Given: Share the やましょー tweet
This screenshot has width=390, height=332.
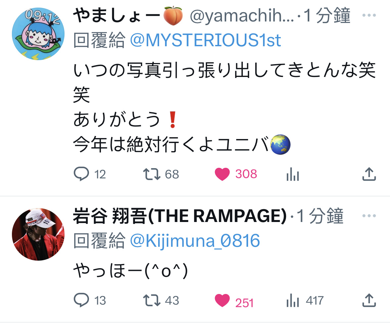Looking at the screenshot, I should [x=369, y=174].
